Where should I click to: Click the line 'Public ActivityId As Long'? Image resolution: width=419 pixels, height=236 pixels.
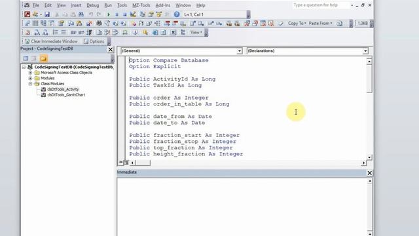point(172,79)
